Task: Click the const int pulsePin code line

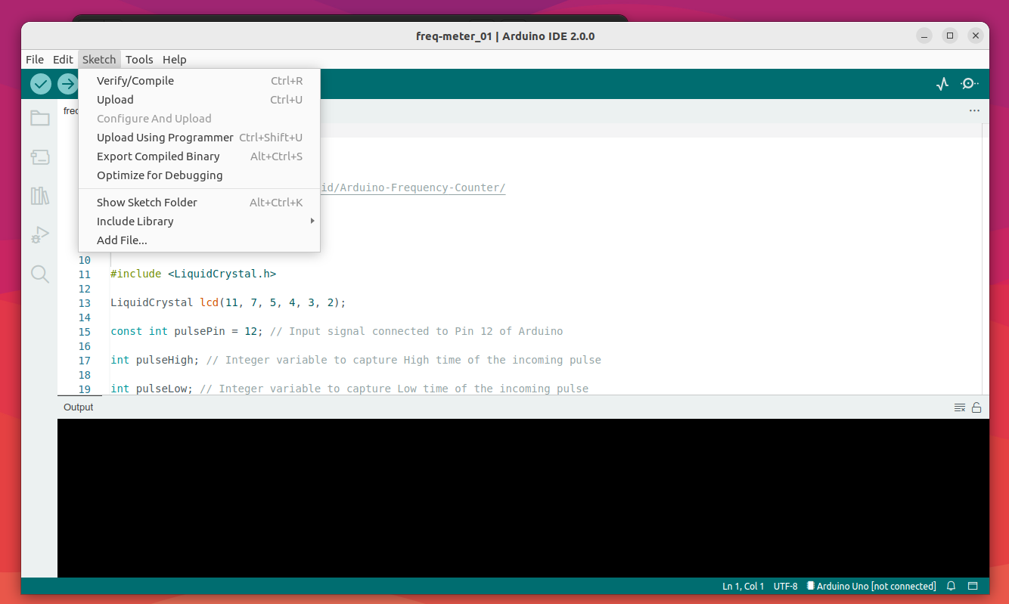Action: pyautogui.click(x=337, y=332)
